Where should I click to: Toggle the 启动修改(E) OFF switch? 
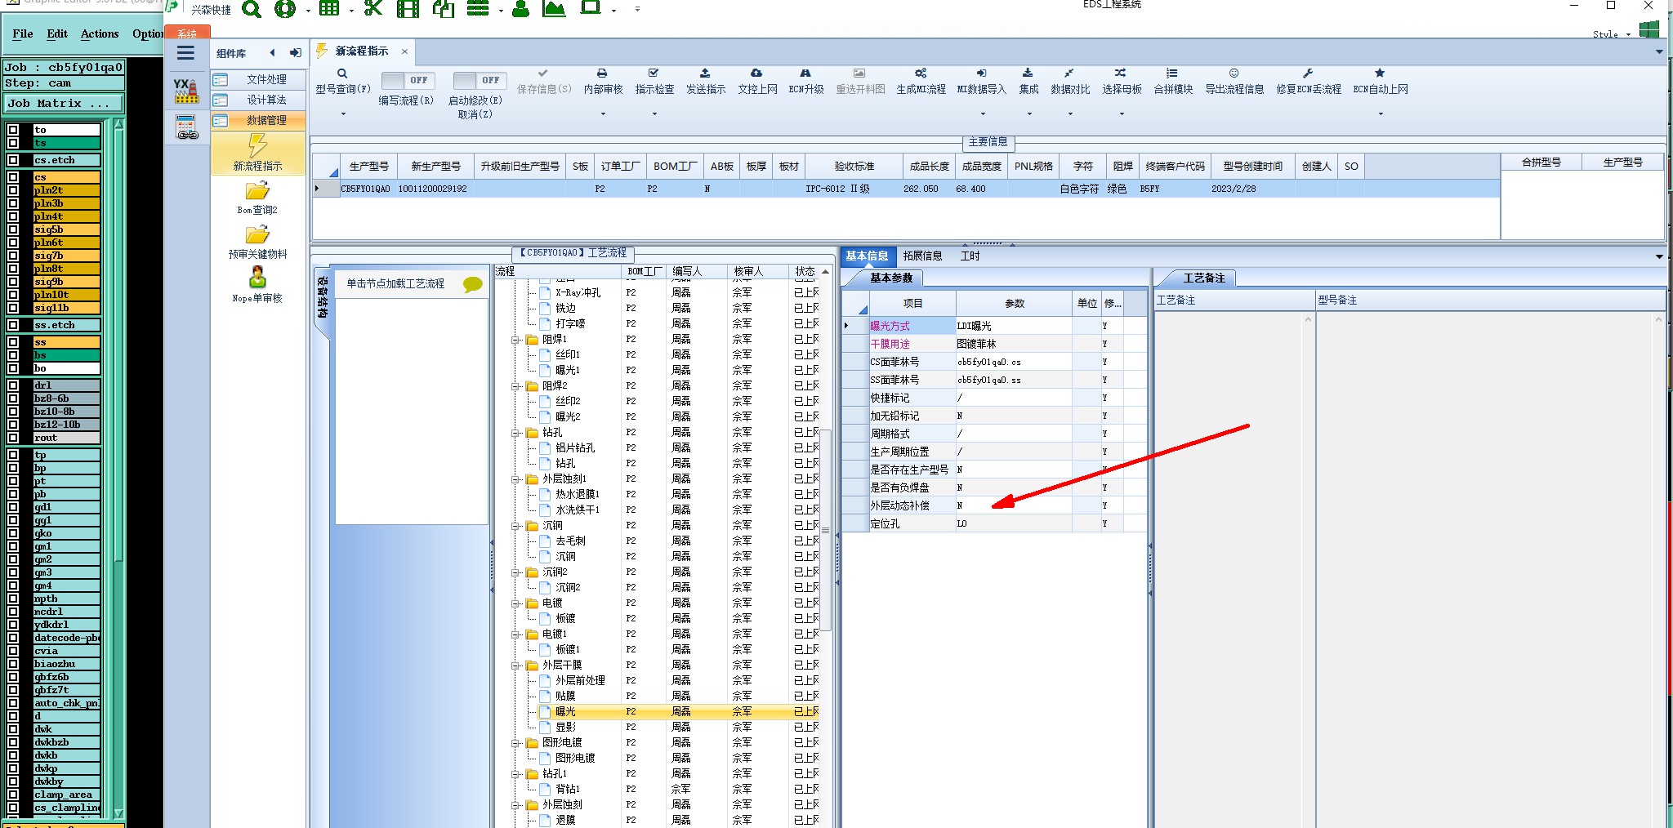click(479, 80)
